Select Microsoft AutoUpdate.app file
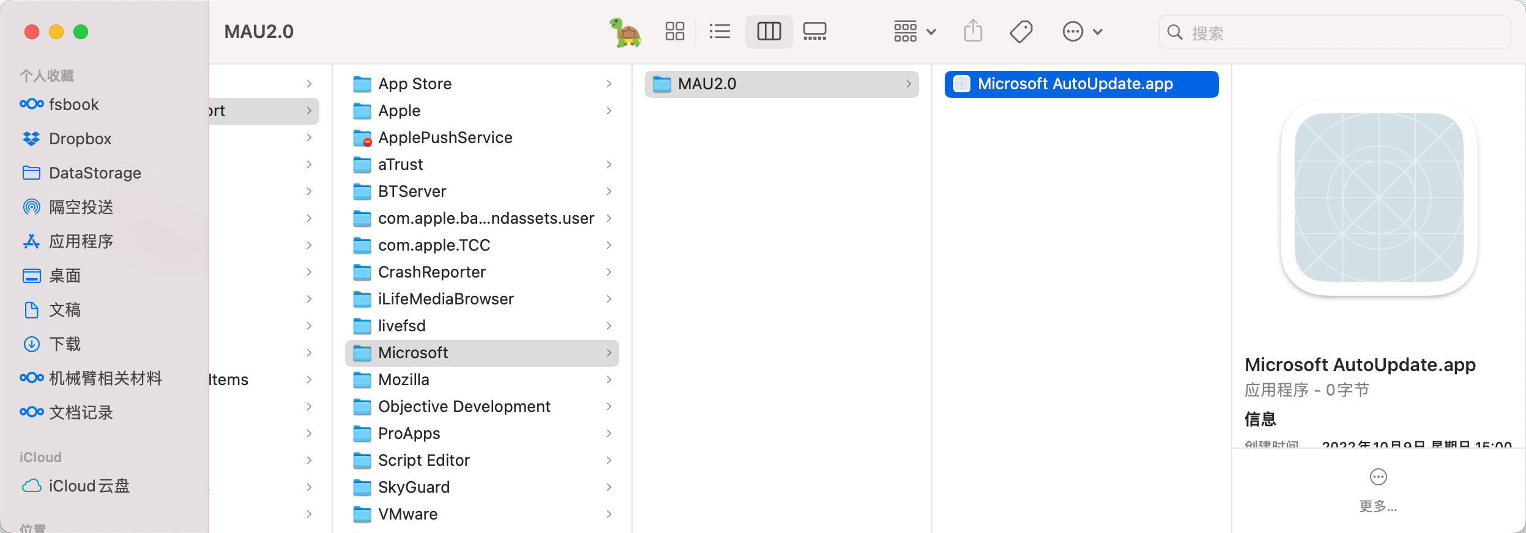Image resolution: width=1526 pixels, height=533 pixels. 1081,84
